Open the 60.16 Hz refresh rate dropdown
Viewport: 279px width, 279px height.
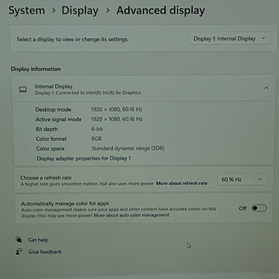241,180
